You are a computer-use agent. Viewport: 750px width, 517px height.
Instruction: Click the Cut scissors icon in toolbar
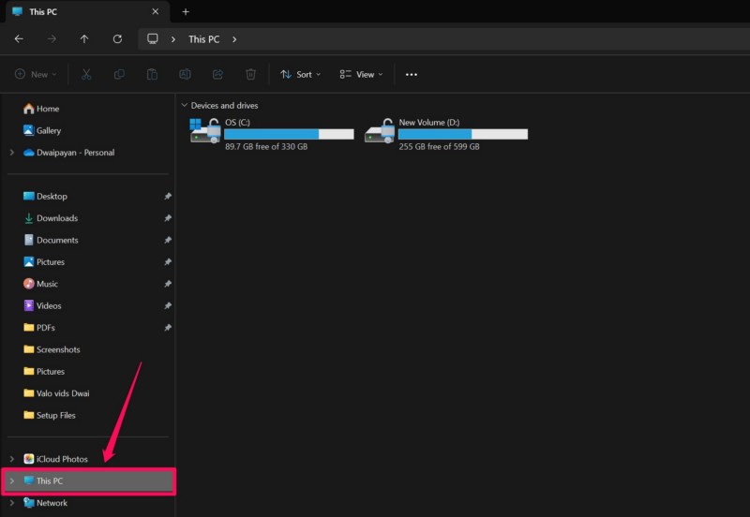click(x=86, y=74)
